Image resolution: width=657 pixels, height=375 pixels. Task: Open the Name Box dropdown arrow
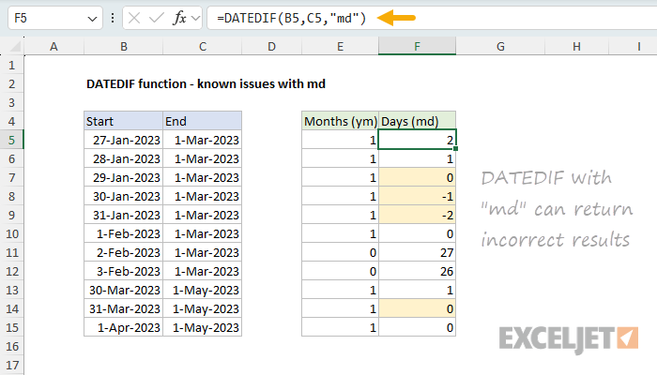(x=92, y=19)
